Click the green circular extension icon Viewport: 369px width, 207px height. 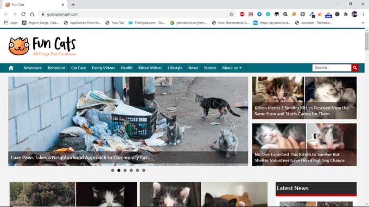tap(268, 14)
